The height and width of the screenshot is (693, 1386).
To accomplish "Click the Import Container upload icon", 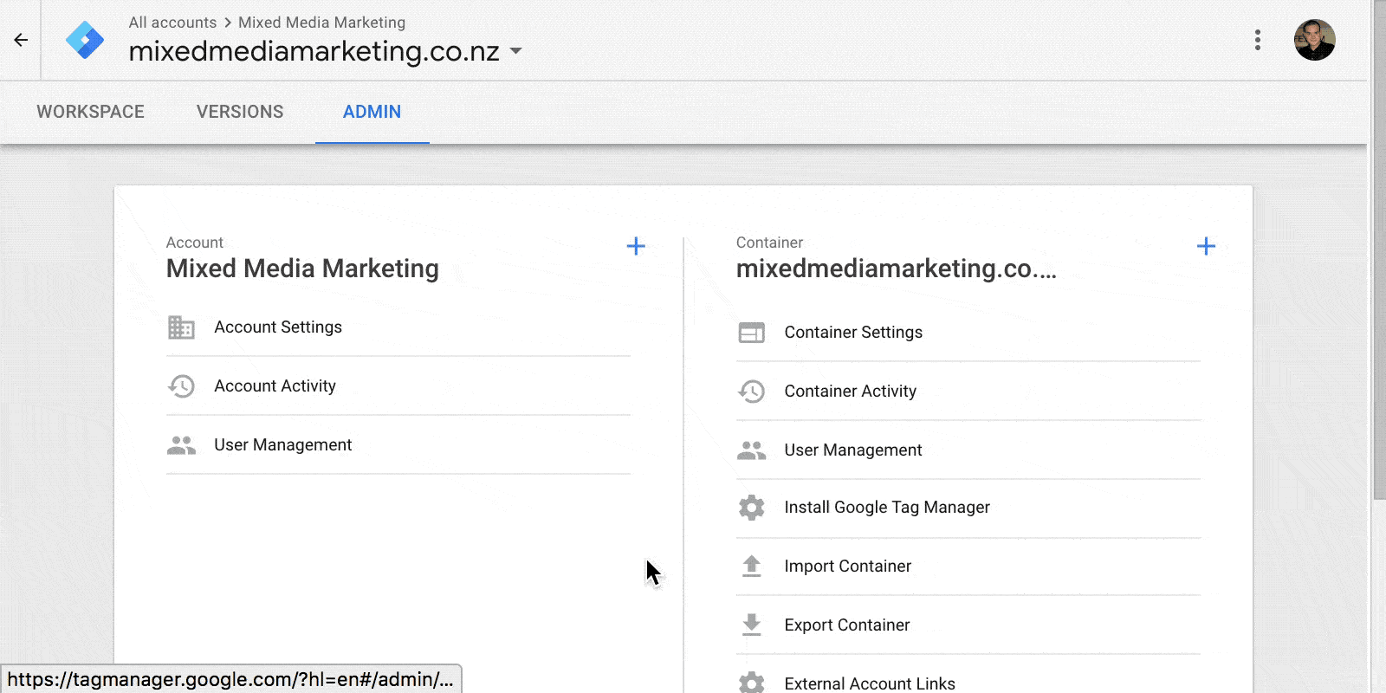I will pyautogui.click(x=751, y=567).
